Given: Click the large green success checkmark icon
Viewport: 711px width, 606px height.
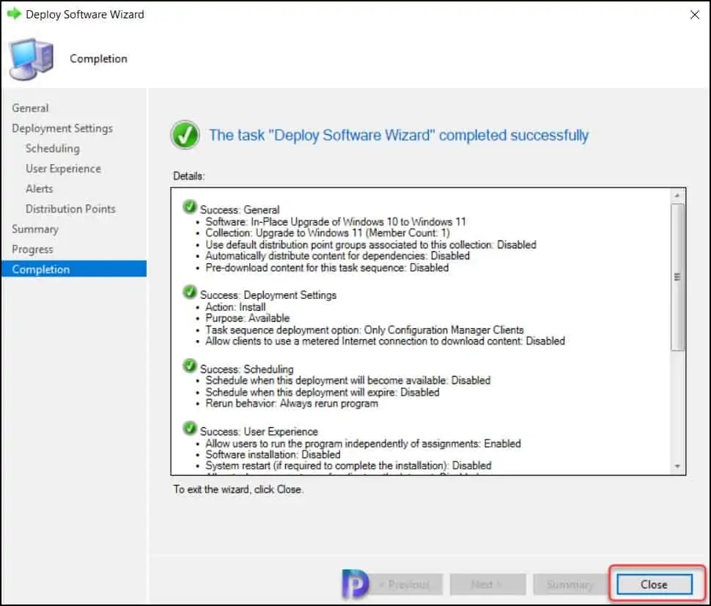Looking at the screenshot, I should 185,135.
